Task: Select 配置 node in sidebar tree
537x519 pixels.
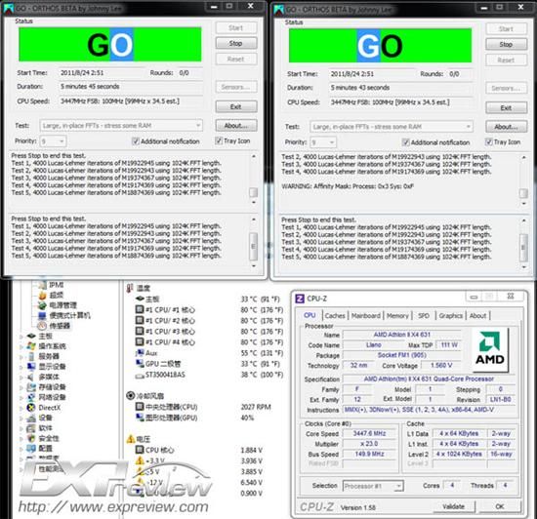Action: click(x=40, y=449)
